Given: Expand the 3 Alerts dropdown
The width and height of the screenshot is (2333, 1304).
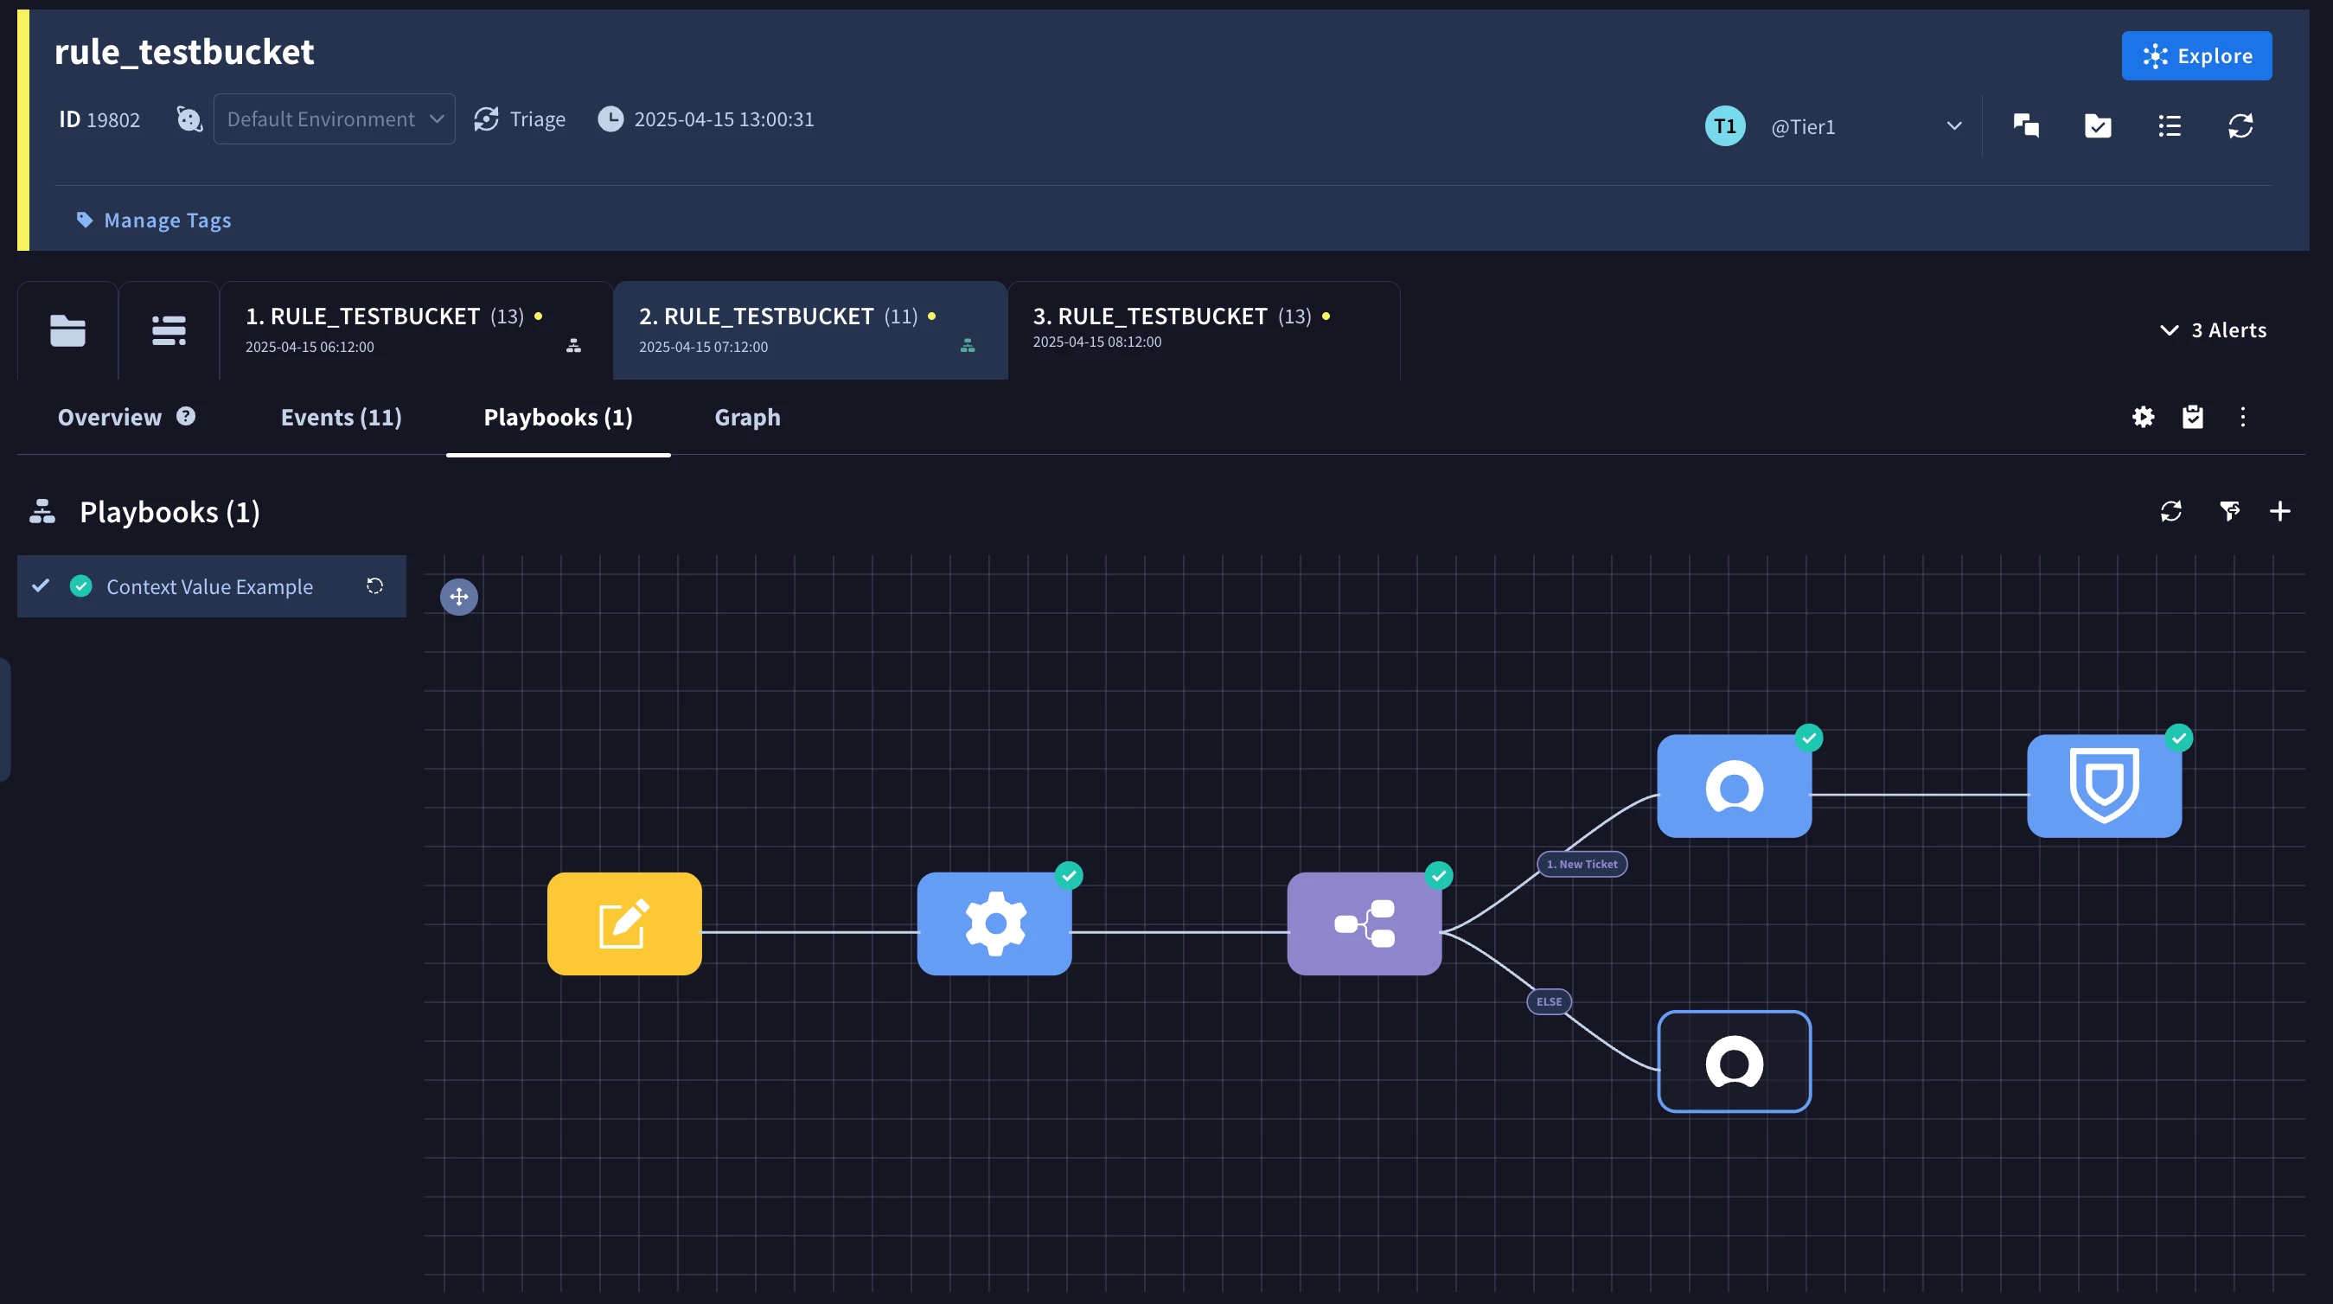Looking at the screenshot, I should (2214, 330).
